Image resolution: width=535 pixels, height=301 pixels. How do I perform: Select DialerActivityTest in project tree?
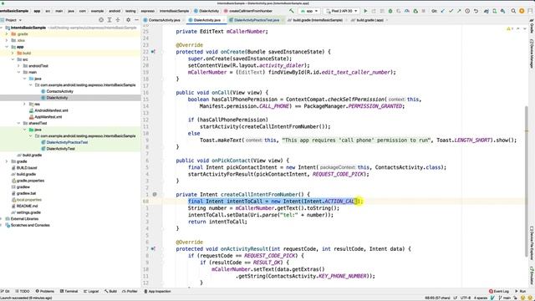pos(60,149)
